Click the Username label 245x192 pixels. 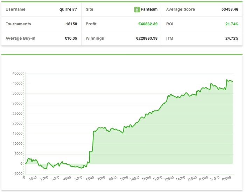[15, 9]
